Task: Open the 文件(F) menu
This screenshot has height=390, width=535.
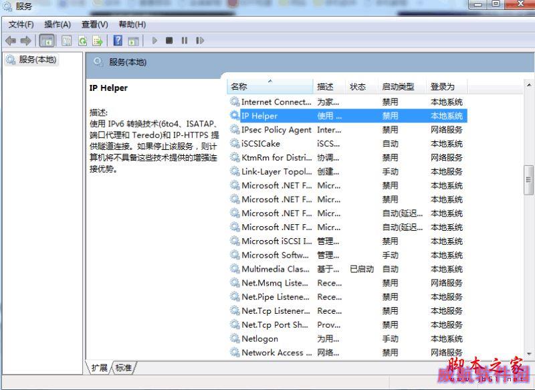Action: (x=21, y=25)
